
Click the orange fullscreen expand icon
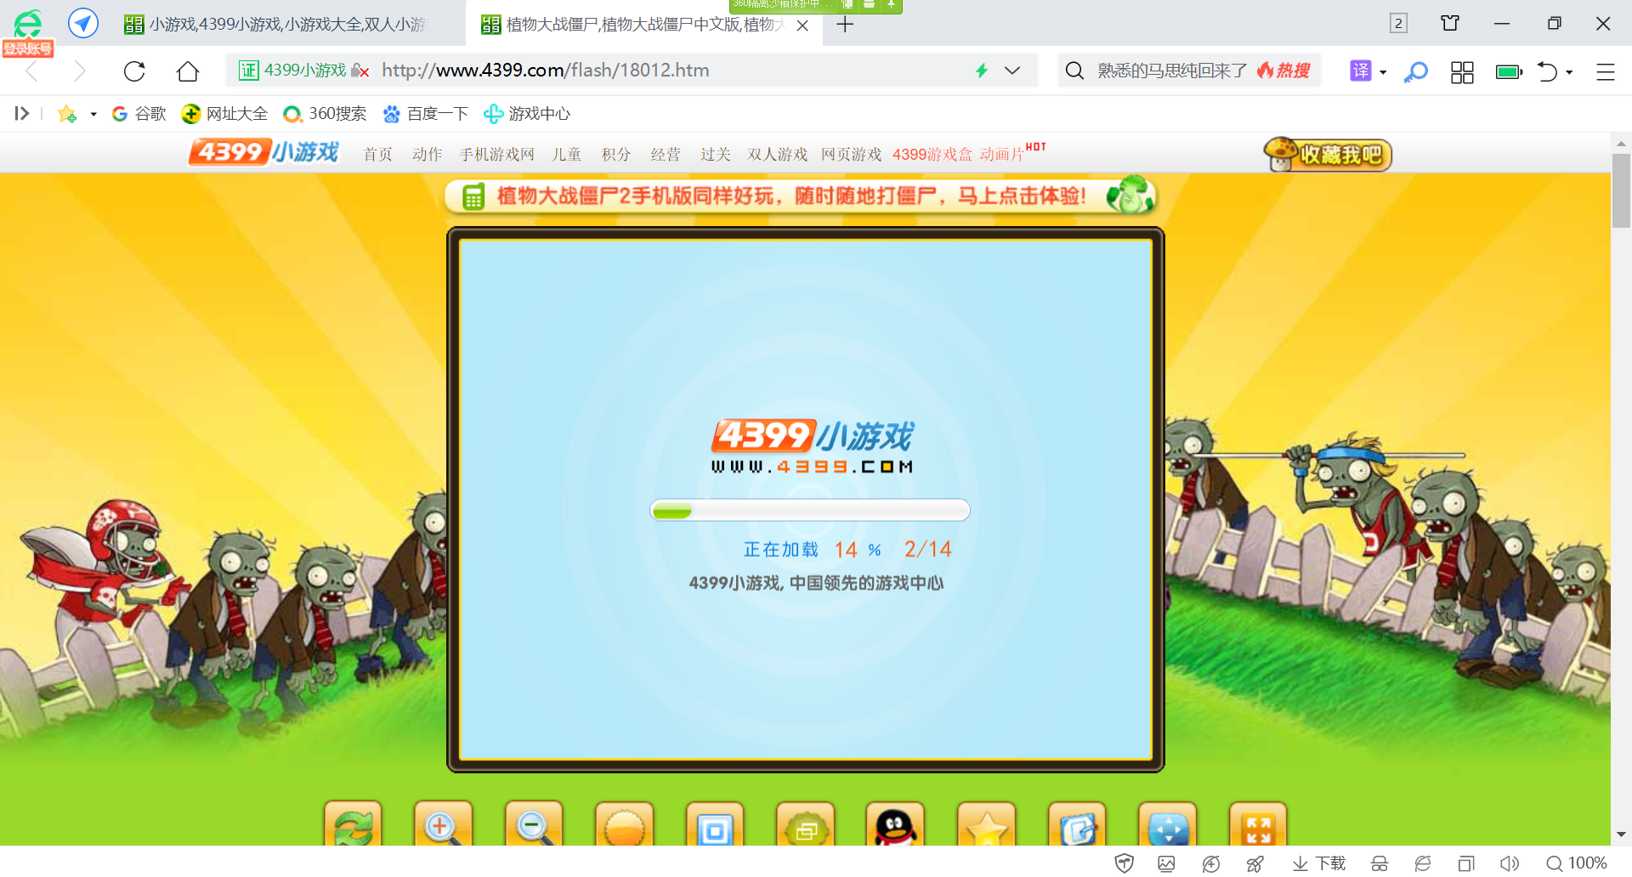(1259, 824)
